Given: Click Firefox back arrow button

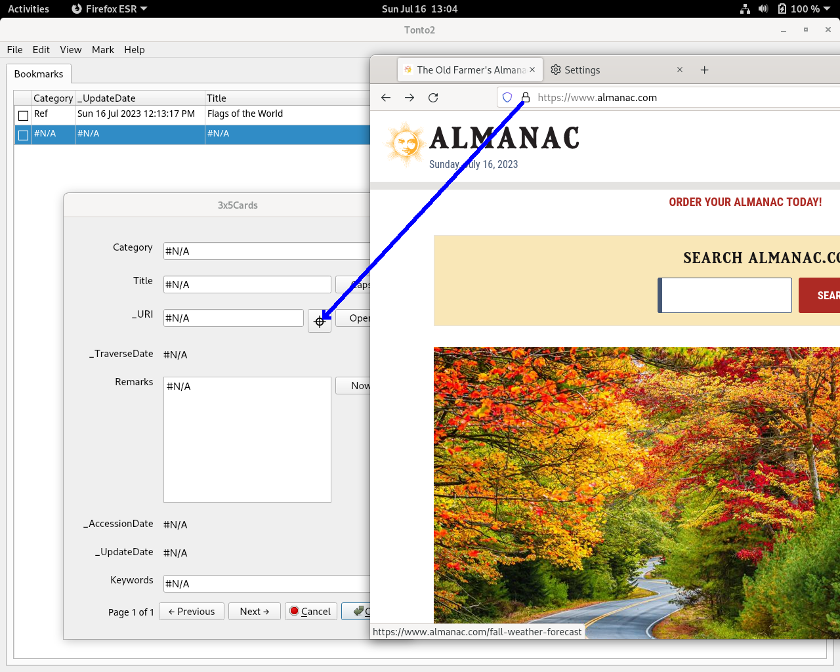Looking at the screenshot, I should click(x=386, y=98).
